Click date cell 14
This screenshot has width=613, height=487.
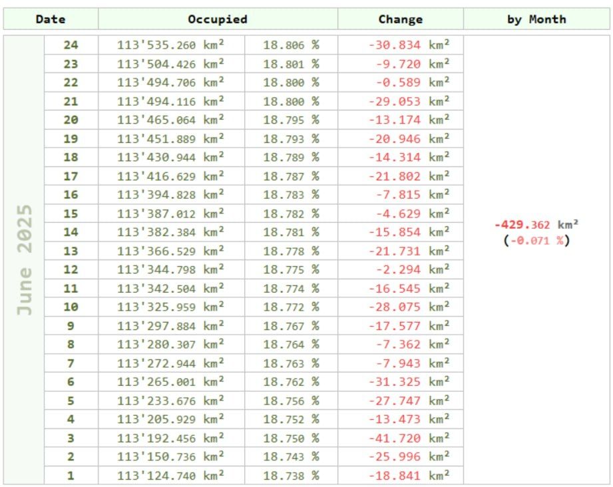click(71, 232)
